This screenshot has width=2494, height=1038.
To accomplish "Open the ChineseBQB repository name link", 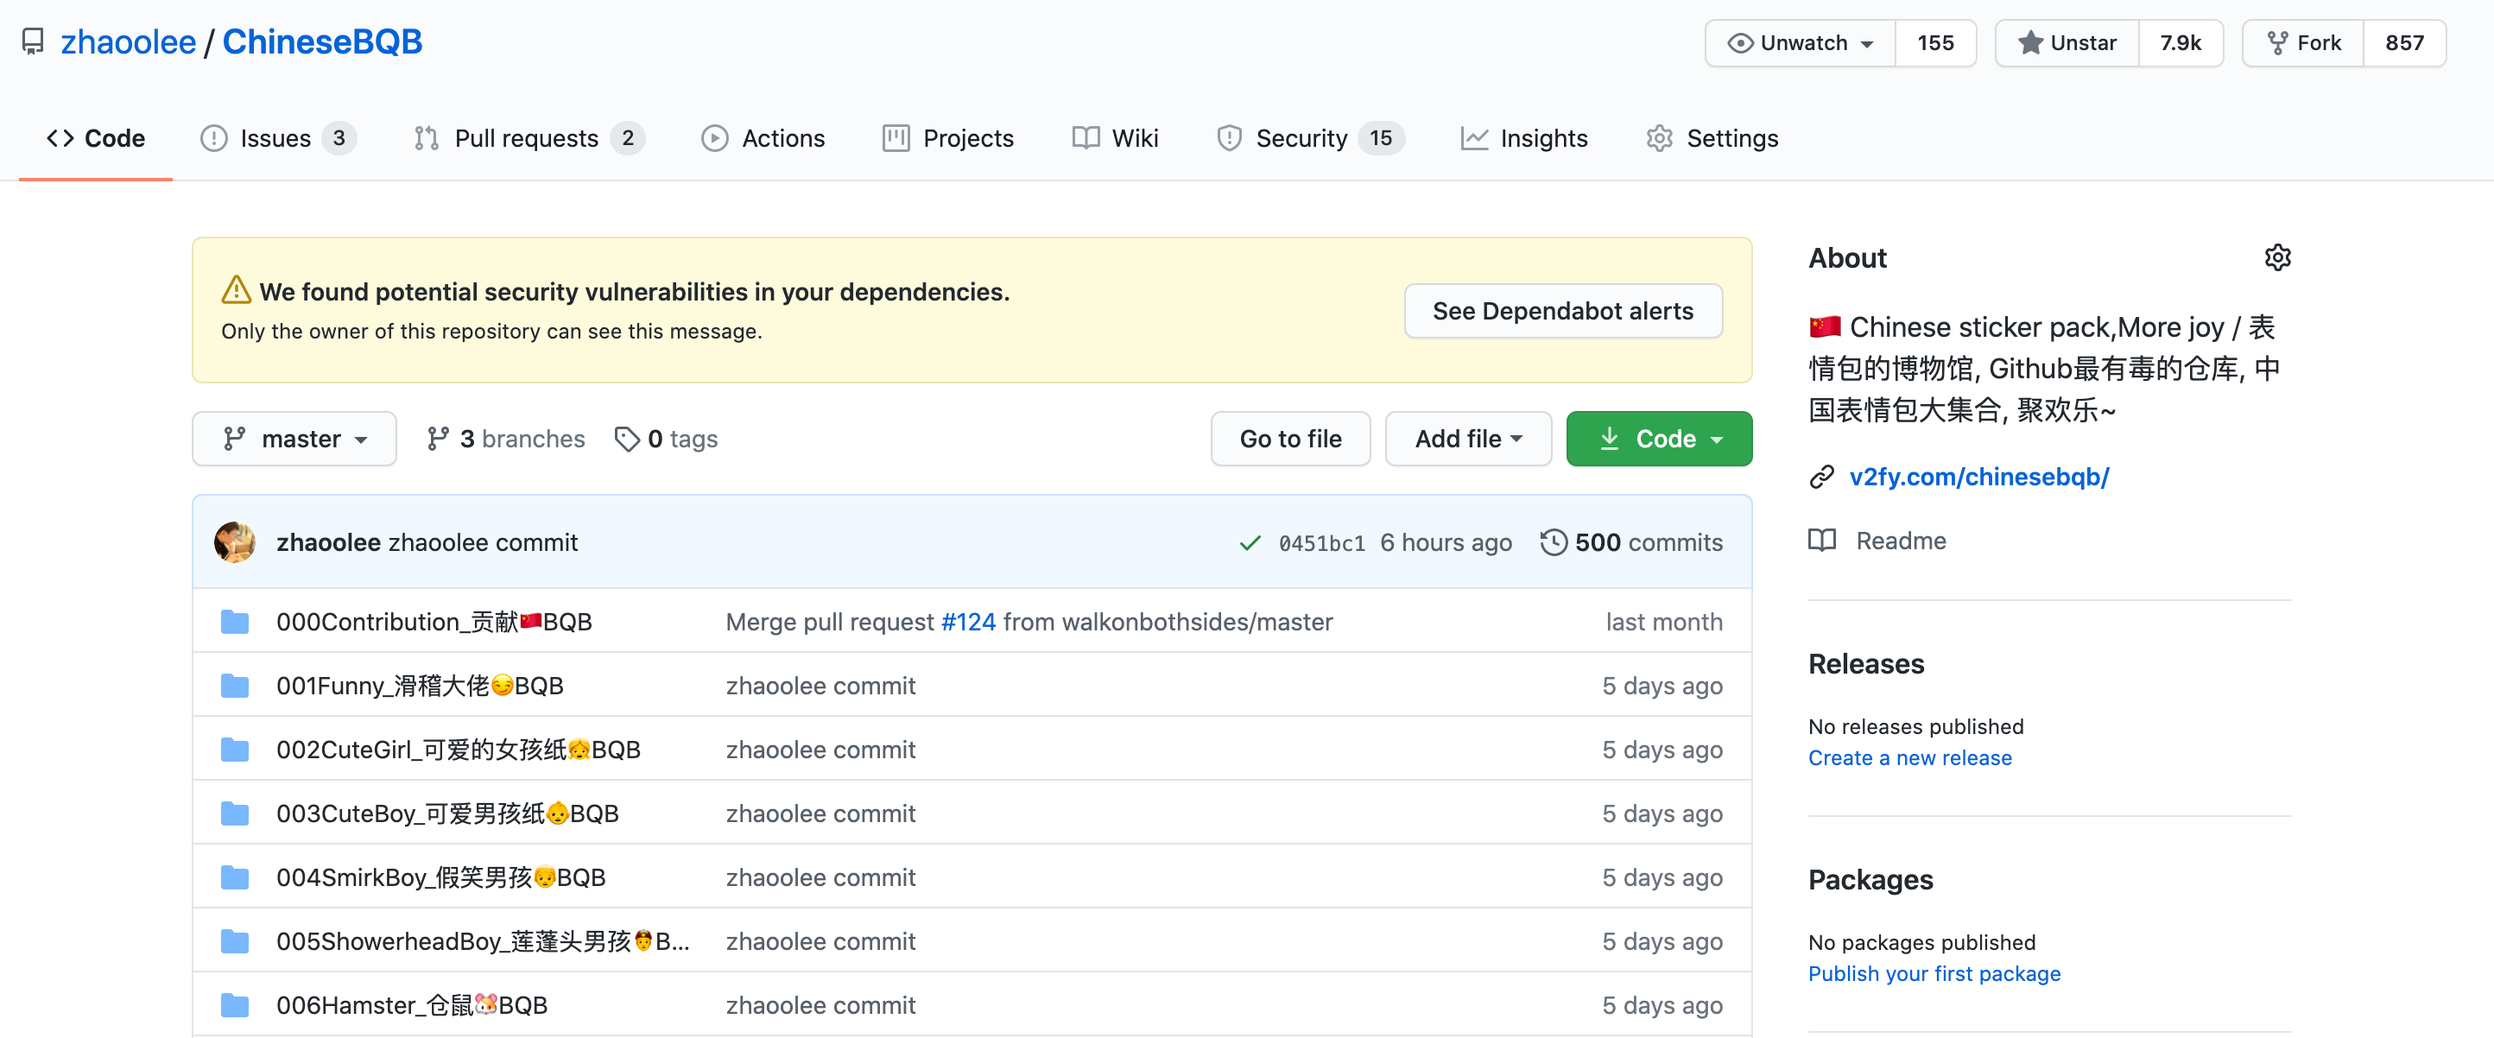I will coord(322,41).
